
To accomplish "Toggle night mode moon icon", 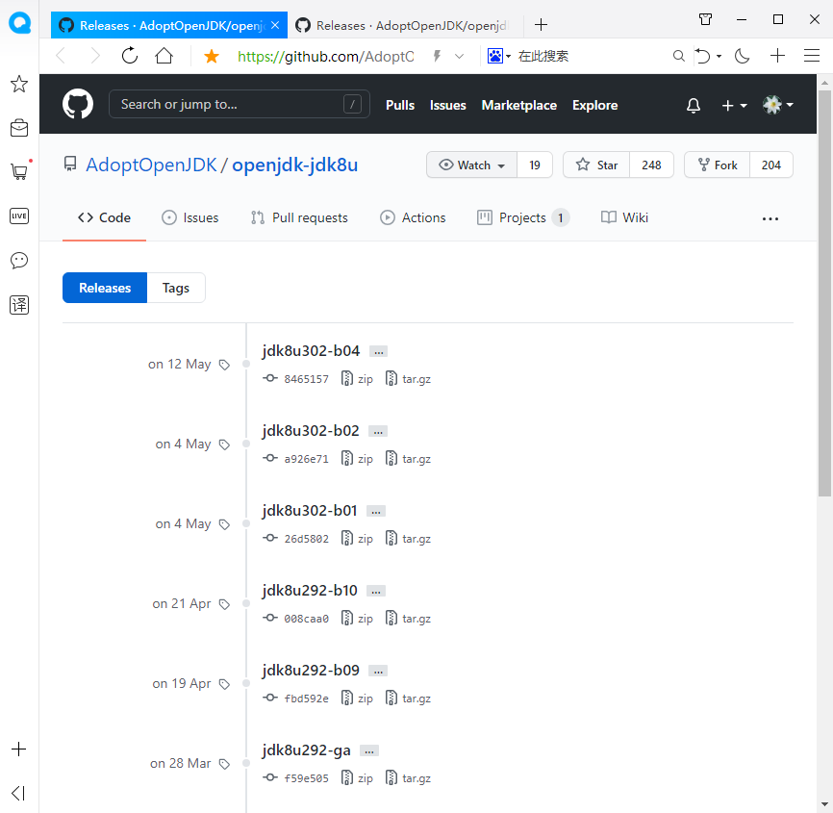I will pyautogui.click(x=742, y=56).
